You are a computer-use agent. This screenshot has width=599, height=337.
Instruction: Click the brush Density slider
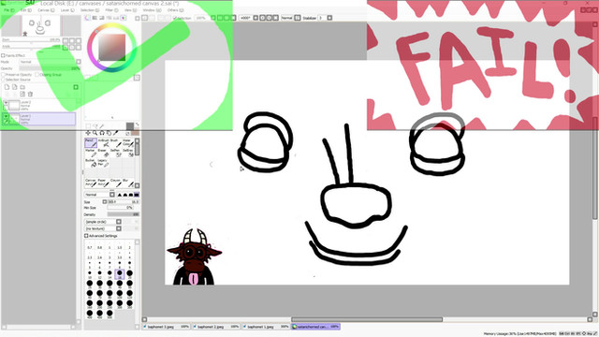[123, 214]
